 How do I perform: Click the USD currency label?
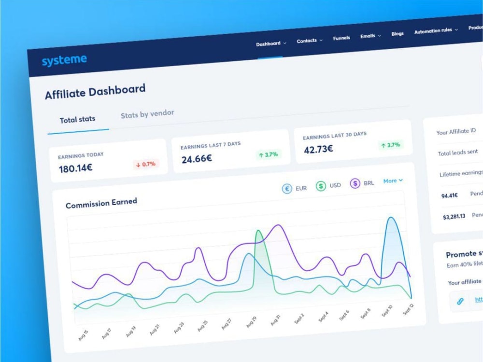point(335,185)
